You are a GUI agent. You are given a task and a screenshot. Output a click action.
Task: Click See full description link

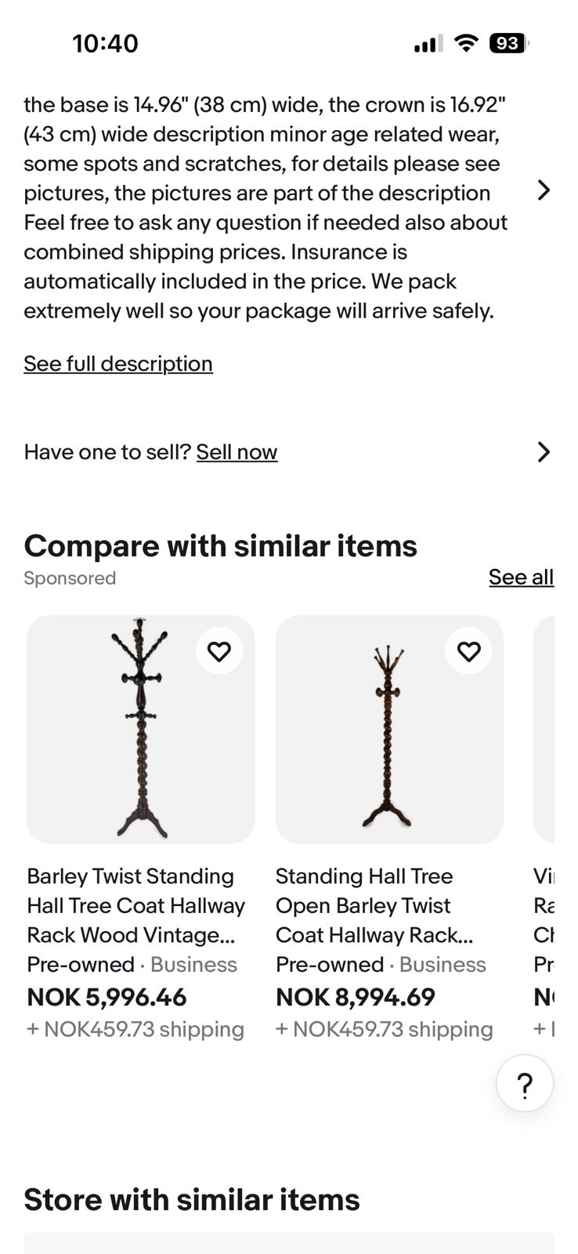pyautogui.click(x=118, y=364)
